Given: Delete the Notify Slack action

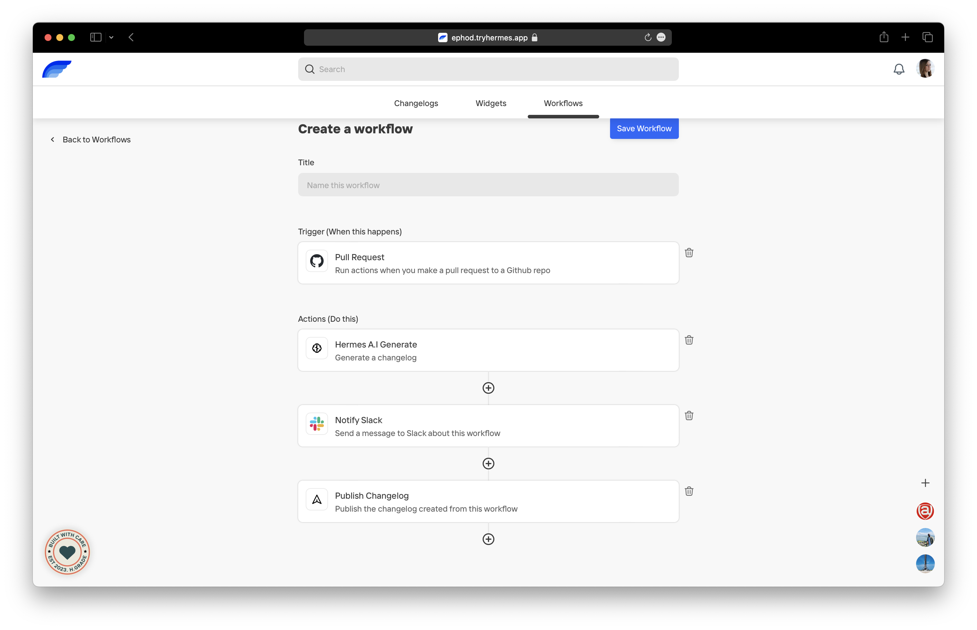Looking at the screenshot, I should (x=689, y=416).
